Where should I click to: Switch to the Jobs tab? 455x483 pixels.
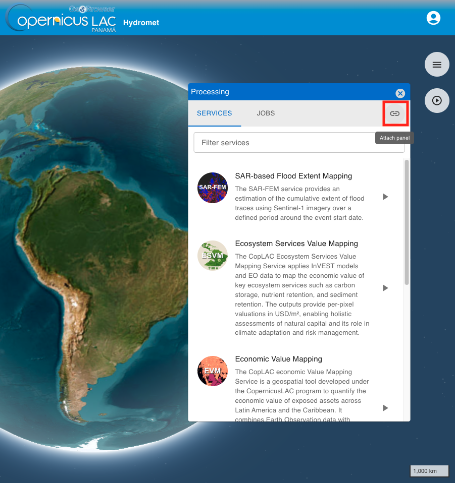pos(266,113)
